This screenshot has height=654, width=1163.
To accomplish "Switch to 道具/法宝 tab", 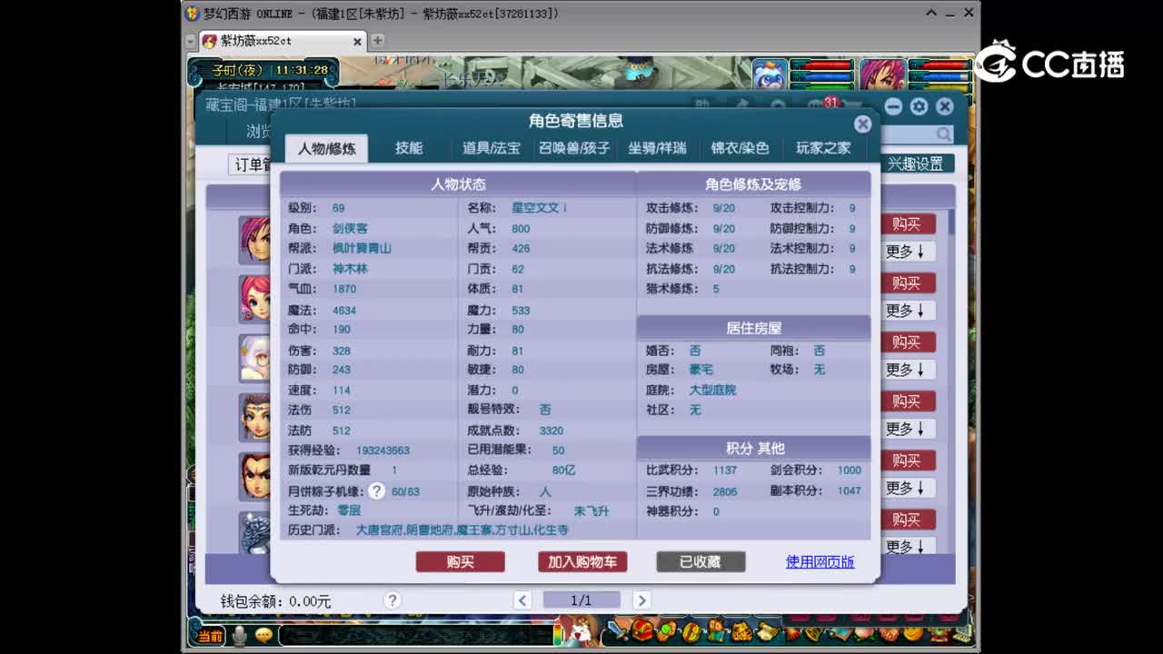I will [x=491, y=148].
